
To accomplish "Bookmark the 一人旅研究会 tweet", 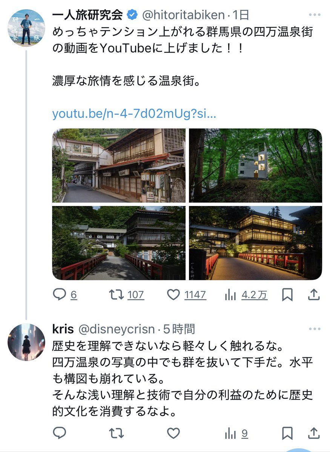I will (x=287, y=295).
